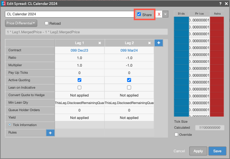Select Leg 1 Ratio value 1.0
Viewport: 230px width, 159px height.
click(x=79, y=58)
